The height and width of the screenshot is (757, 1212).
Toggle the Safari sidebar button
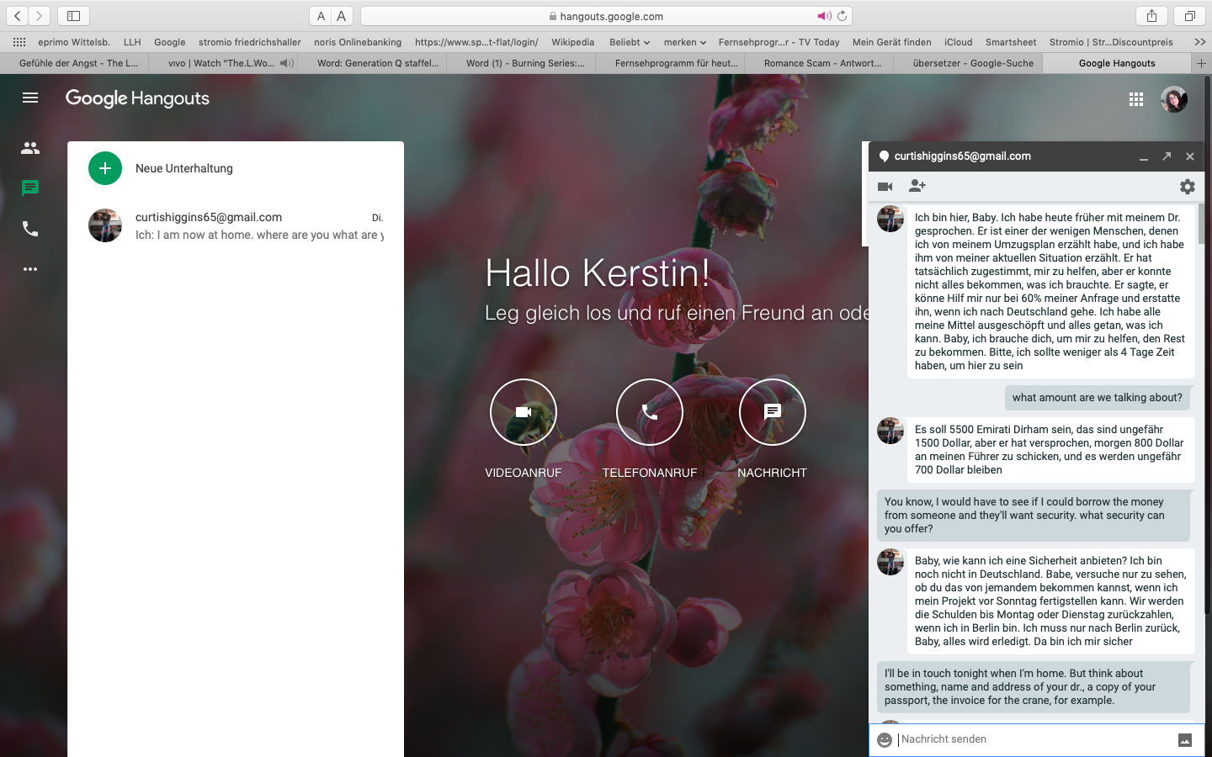coord(73,16)
